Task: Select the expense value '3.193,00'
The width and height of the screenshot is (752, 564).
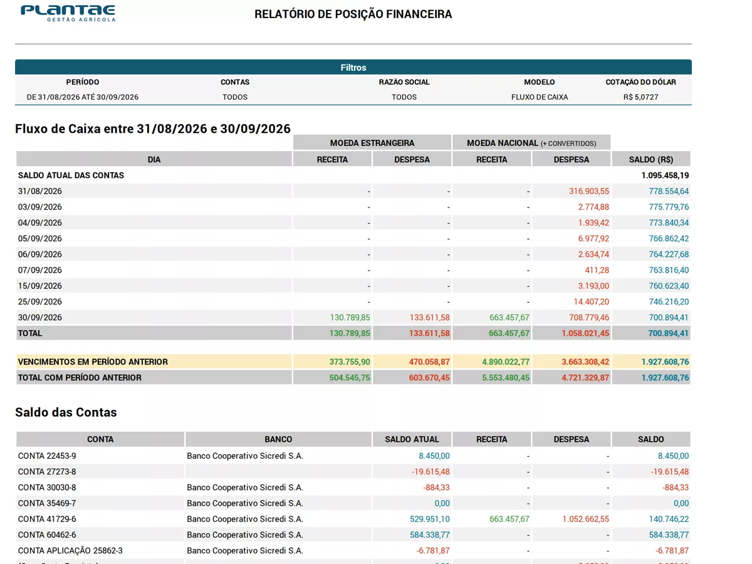Action: (593, 286)
